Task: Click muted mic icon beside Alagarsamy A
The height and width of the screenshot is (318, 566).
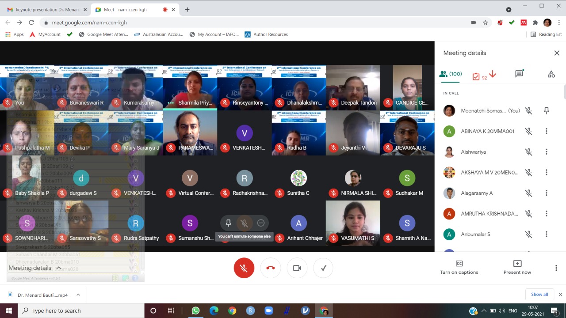Action: 528,193
